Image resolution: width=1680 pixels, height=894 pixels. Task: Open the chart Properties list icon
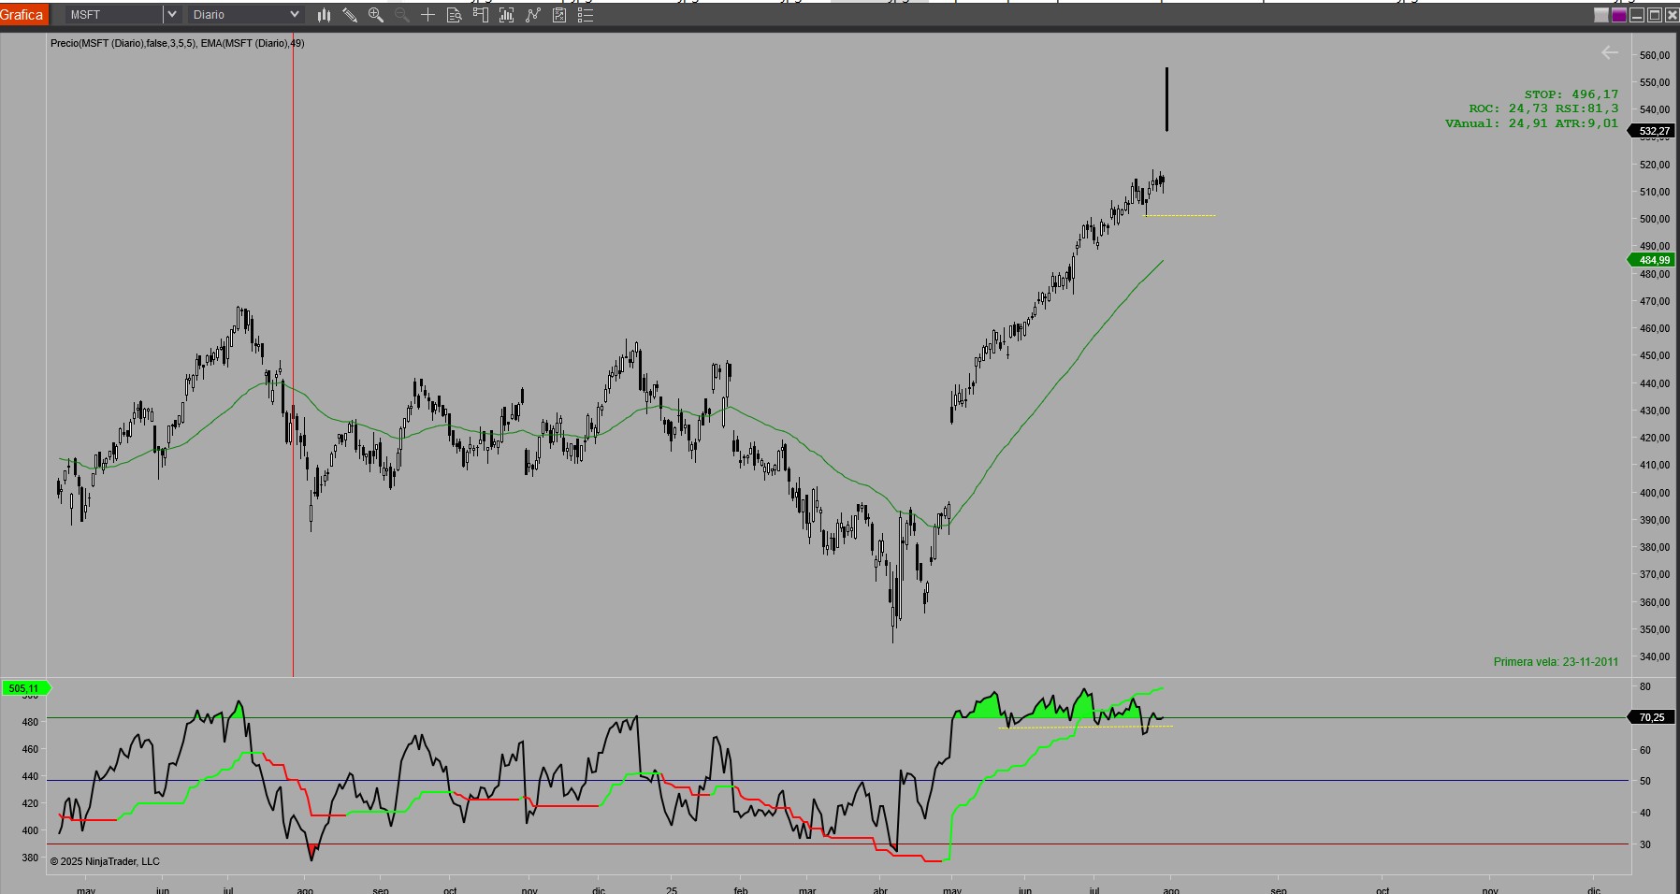(x=586, y=15)
